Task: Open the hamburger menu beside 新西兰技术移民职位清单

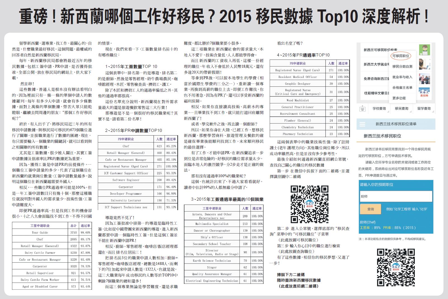Action: tap(362, 124)
